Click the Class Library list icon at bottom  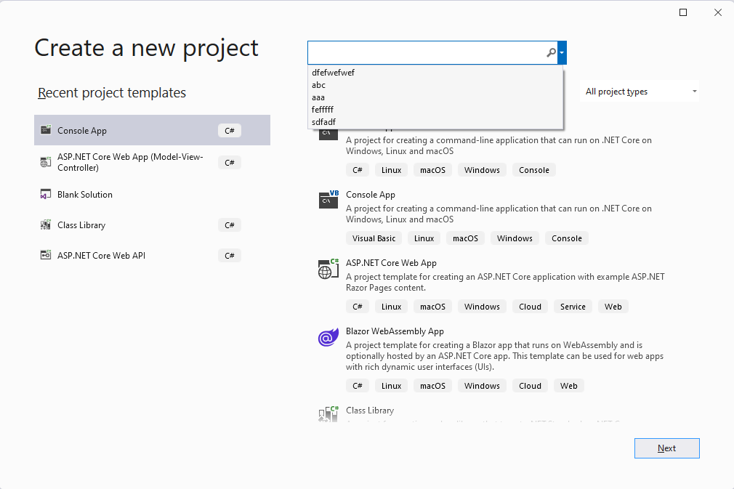(x=328, y=414)
